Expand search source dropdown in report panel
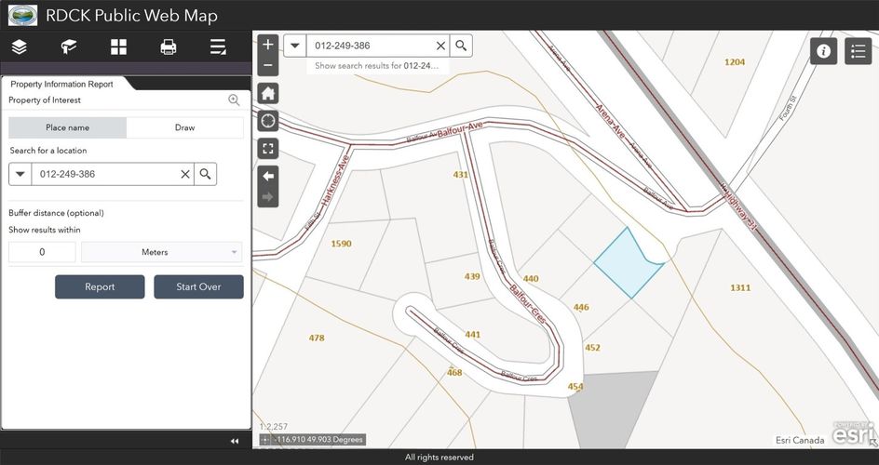This screenshot has width=879, height=465. [x=20, y=174]
